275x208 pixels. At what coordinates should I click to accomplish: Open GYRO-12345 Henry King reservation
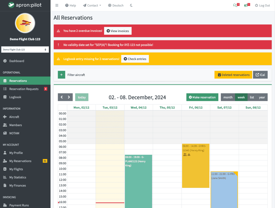coord(196,166)
